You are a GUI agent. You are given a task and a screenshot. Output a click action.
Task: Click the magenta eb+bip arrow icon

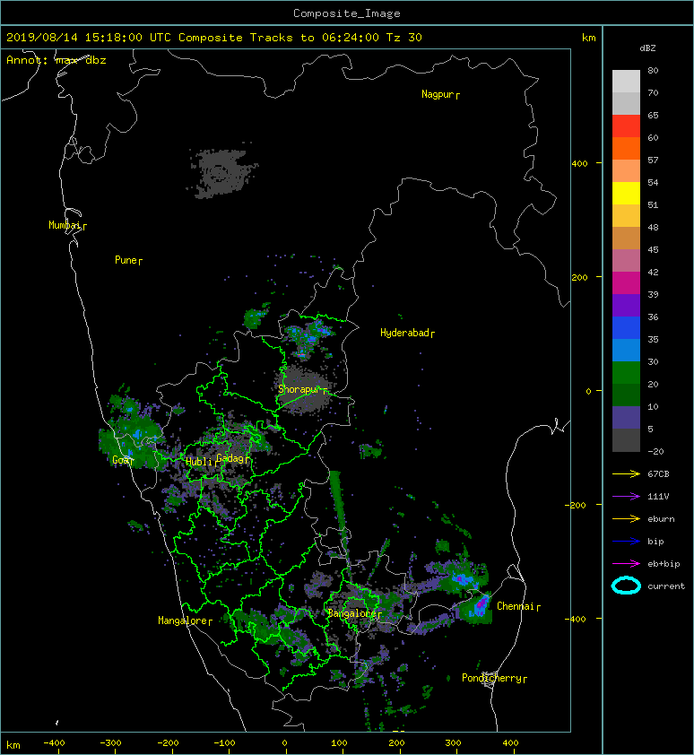pos(626,564)
